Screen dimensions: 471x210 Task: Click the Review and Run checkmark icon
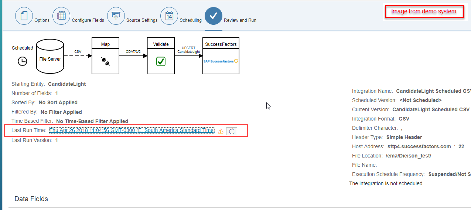[x=214, y=16]
